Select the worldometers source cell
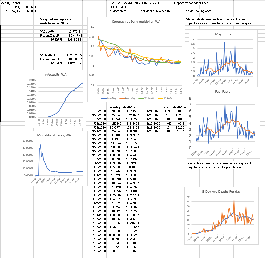This screenshot has width=265, height=258. coord(117,11)
